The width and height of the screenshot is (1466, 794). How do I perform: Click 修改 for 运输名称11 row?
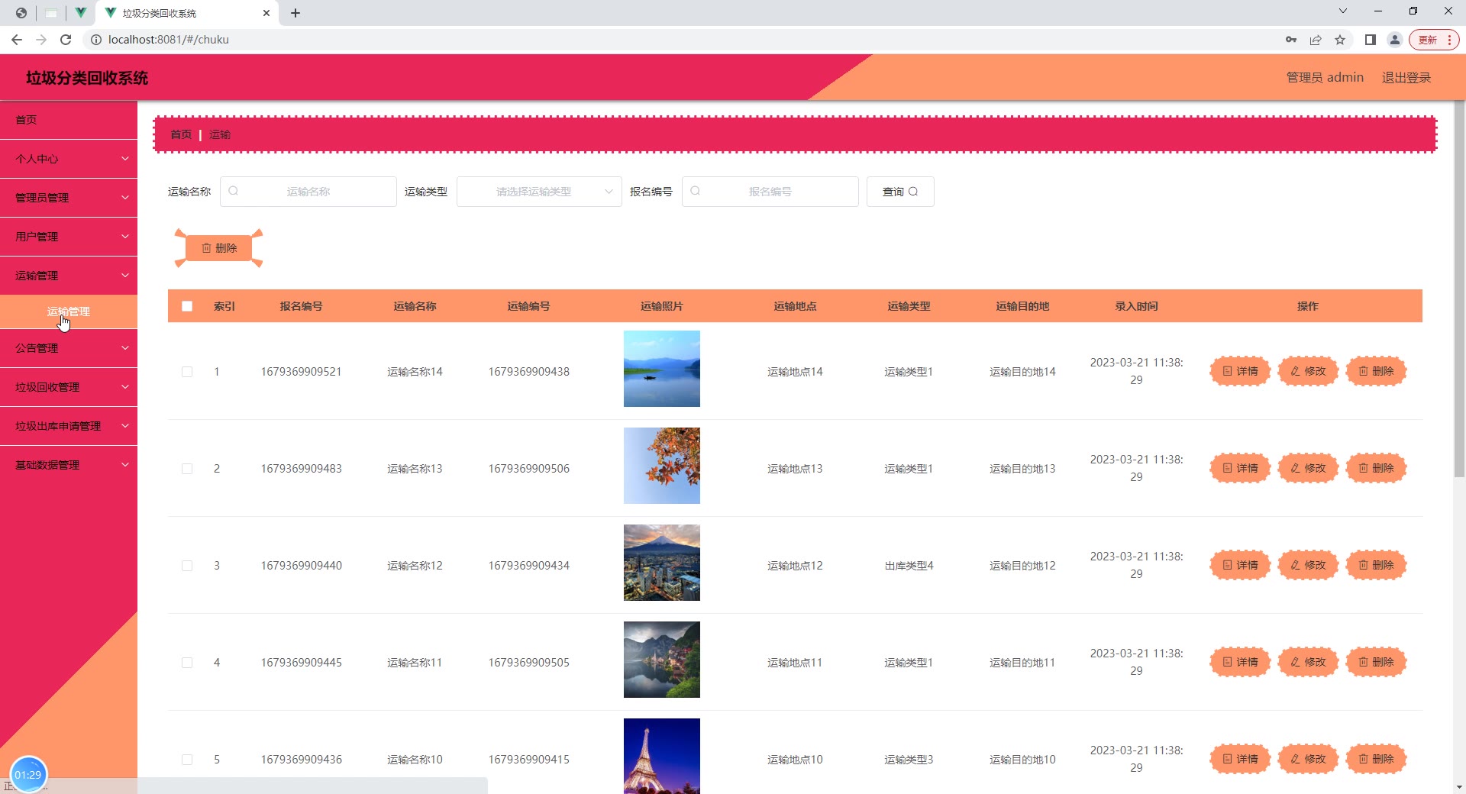tap(1308, 662)
